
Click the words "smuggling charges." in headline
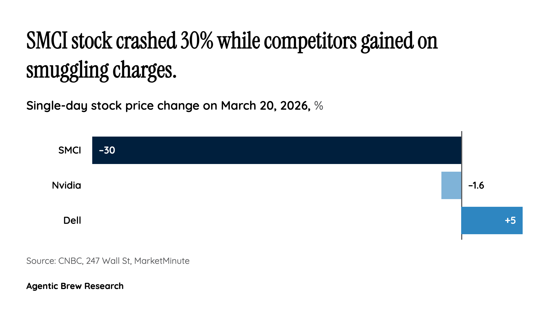101,70
